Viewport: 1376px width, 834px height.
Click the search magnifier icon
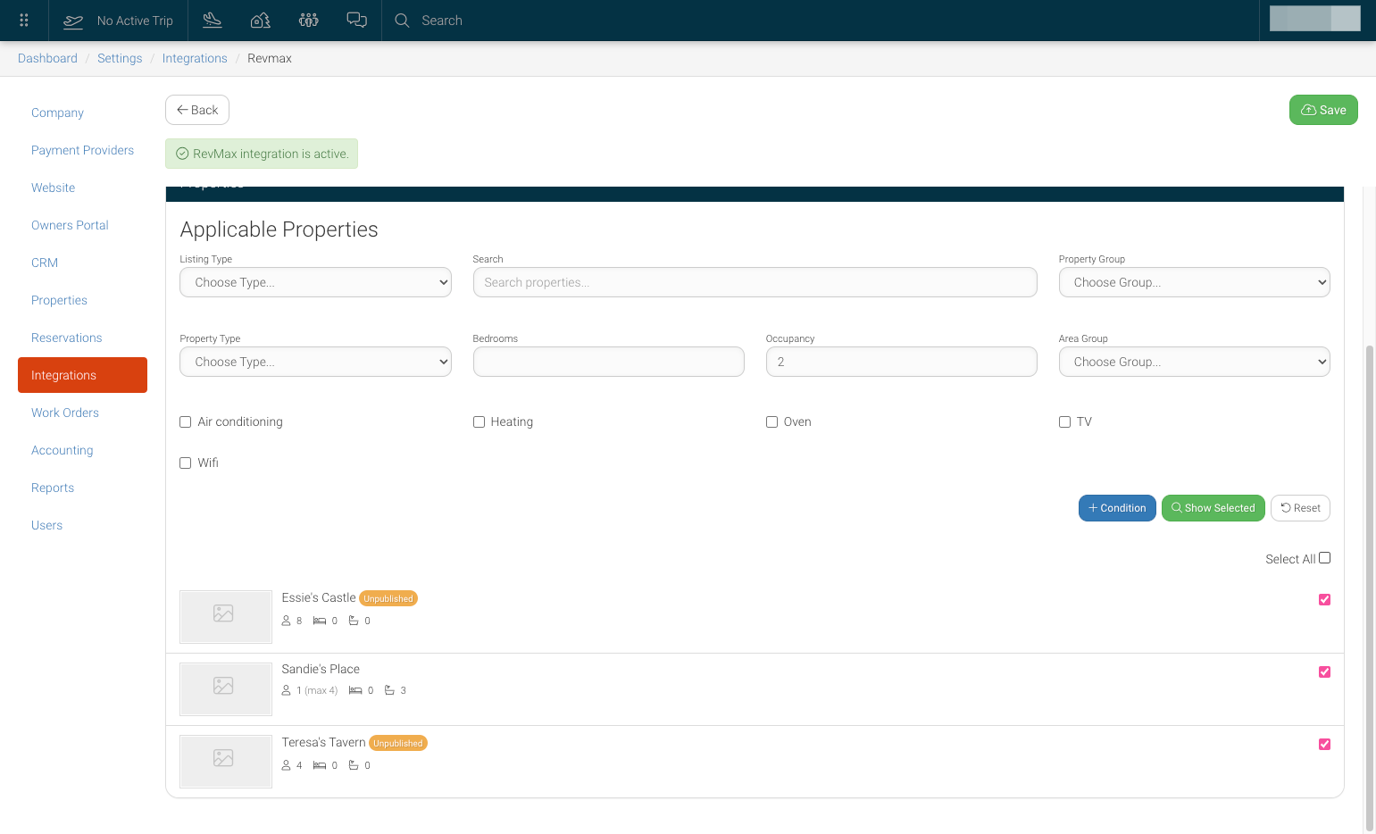point(402,21)
